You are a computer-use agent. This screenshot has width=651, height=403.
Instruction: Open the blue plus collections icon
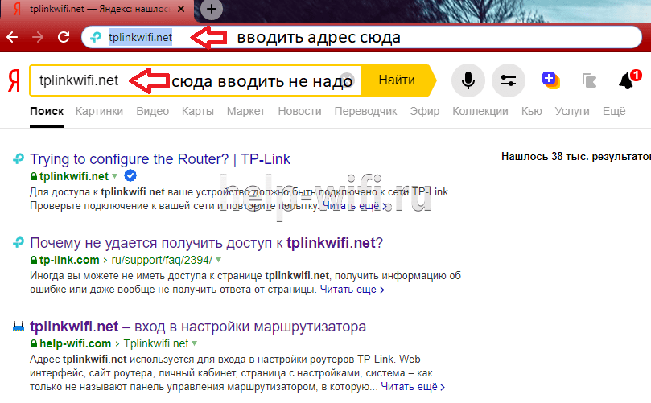pos(550,80)
